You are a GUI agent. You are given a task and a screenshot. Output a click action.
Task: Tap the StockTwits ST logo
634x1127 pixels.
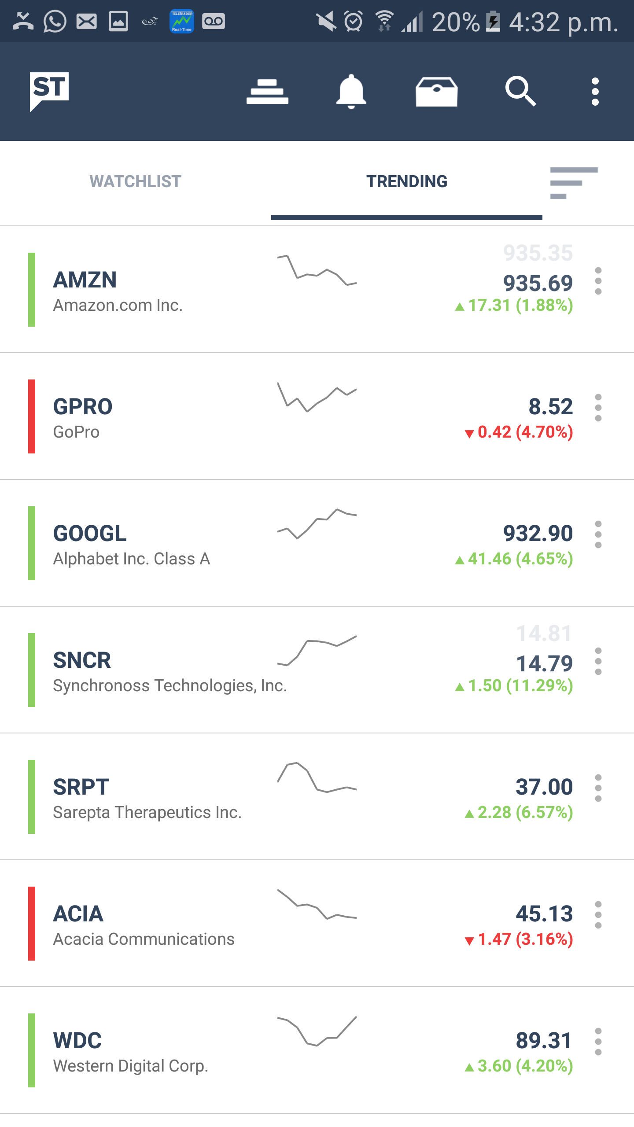click(x=49, y=92)
